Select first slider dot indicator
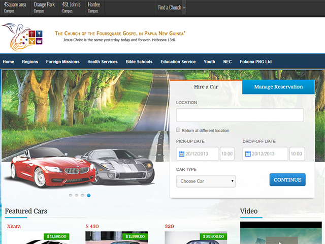The width and height of the screenshot is (325, 244). [x=71, y=195]
